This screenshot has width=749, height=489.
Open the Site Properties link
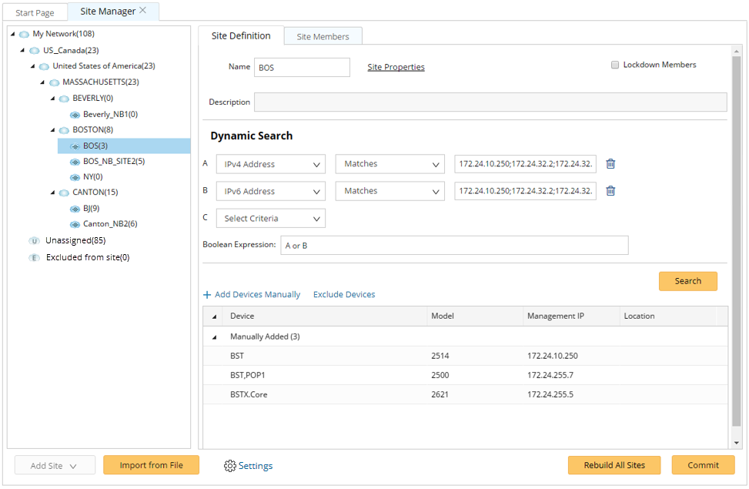pos(396,67)
